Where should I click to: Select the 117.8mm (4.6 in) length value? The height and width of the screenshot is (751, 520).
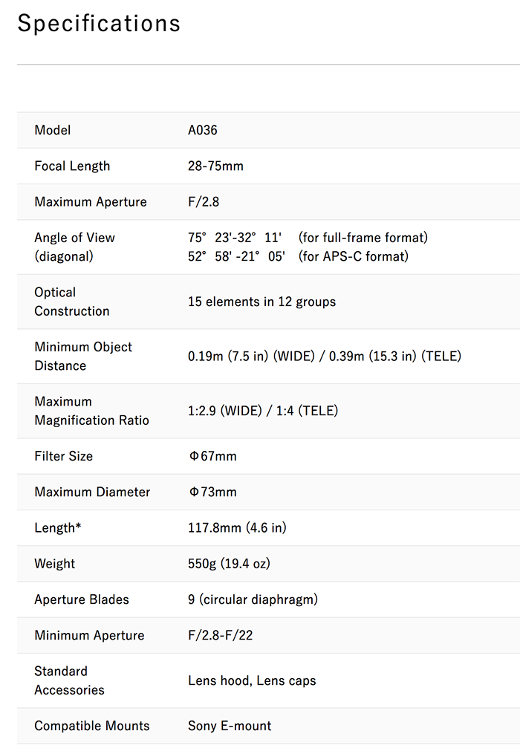pyautogui.click(x=237, y=528)
